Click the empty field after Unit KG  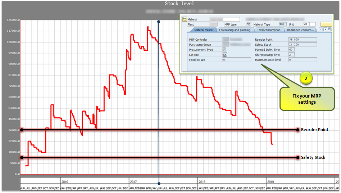(312, 24)
